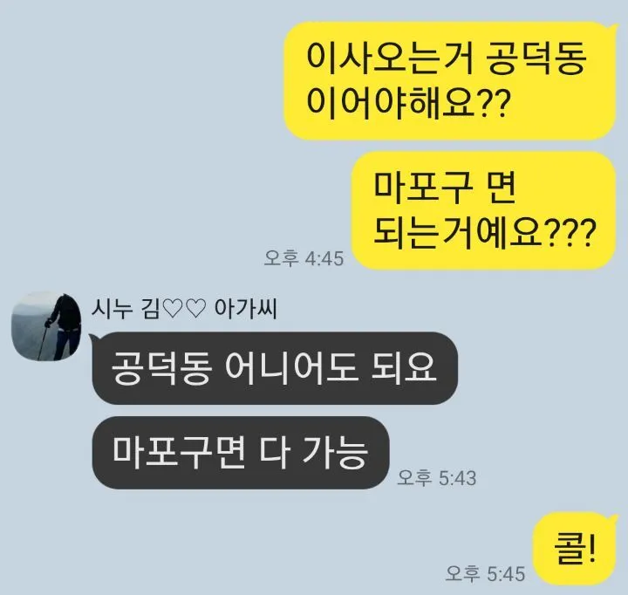
Task: Select dark message 마포구면 다 가능
Action: click(241, 453)
